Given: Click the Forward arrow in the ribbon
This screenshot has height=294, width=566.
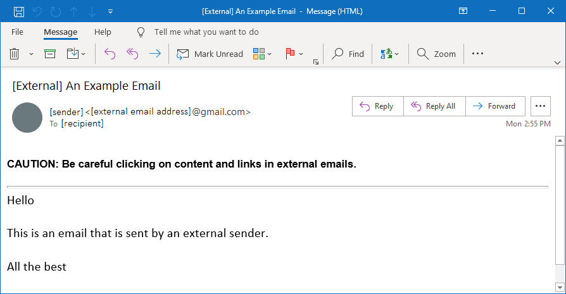Looking at the screenshot, I should click(x=154, y=54).
